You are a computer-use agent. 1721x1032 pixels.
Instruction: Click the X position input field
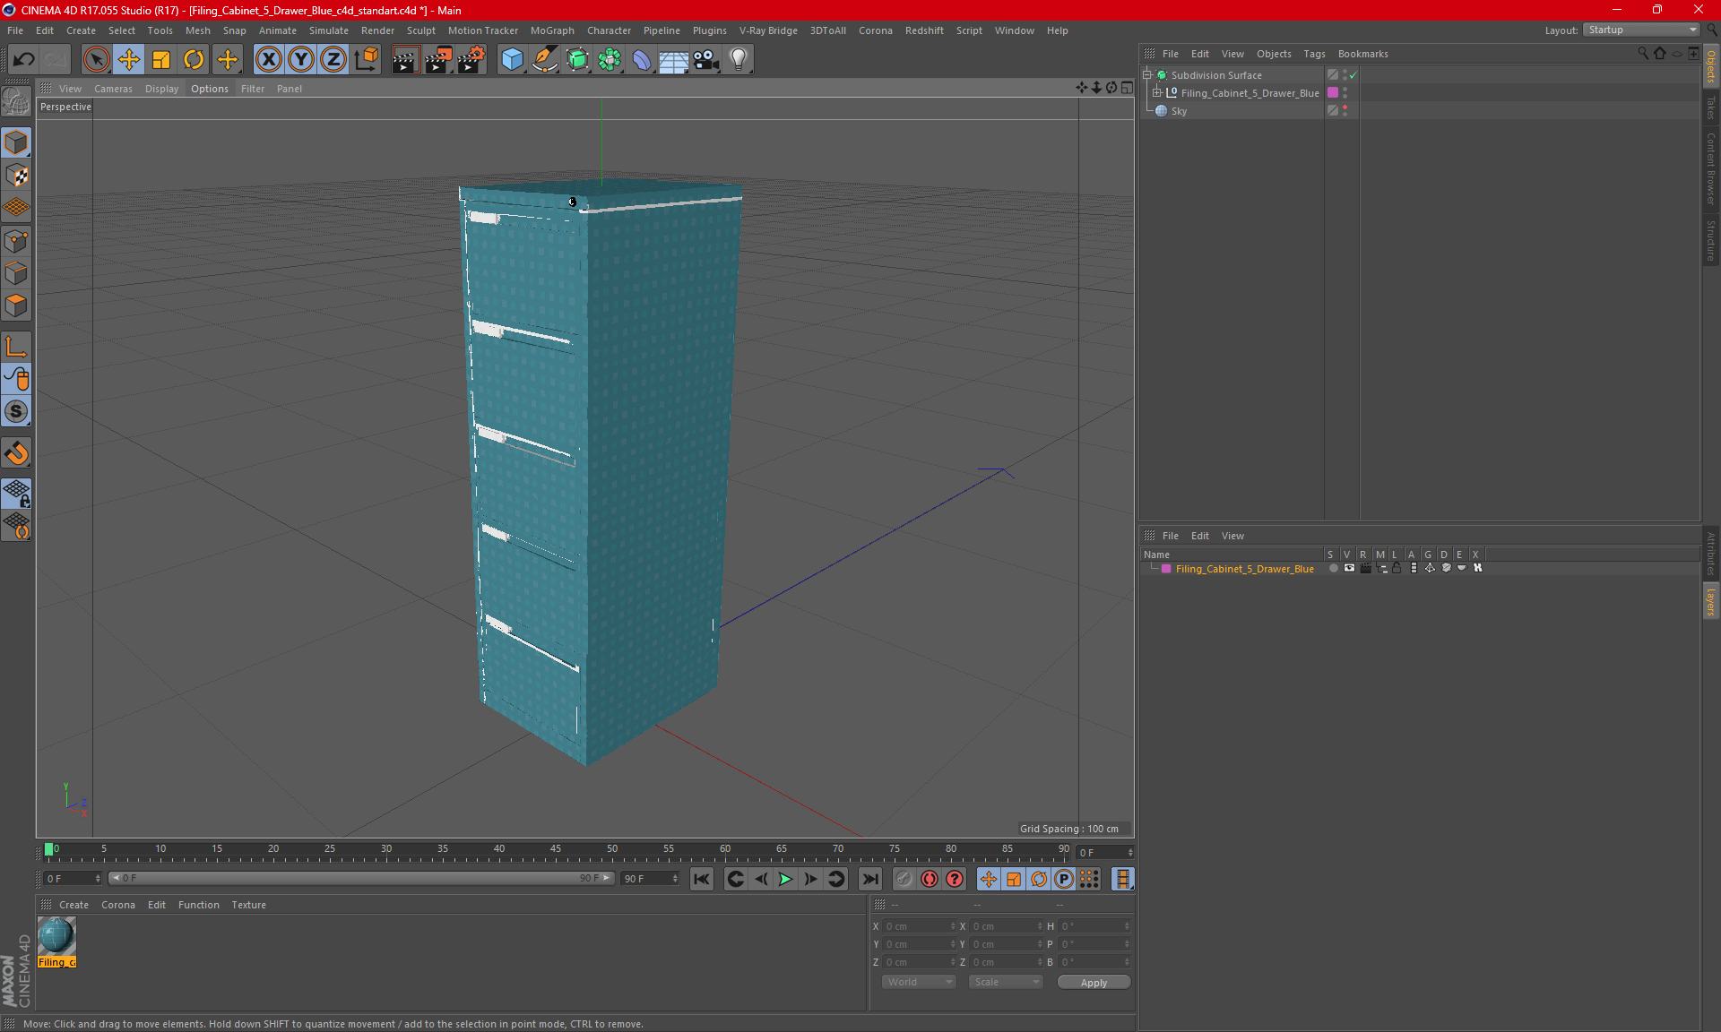[x=920, y=926]
